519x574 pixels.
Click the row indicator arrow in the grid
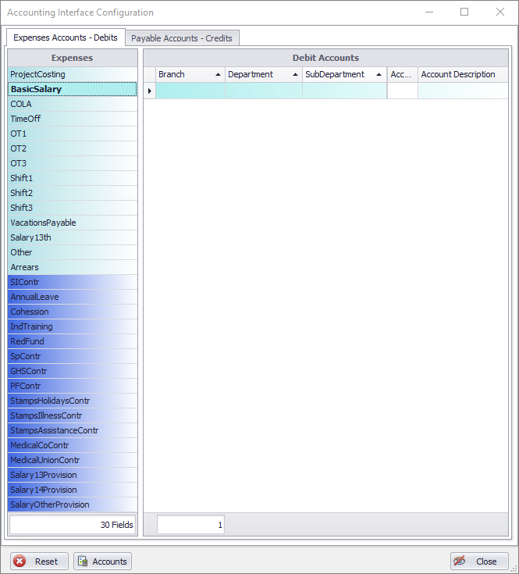150,91
